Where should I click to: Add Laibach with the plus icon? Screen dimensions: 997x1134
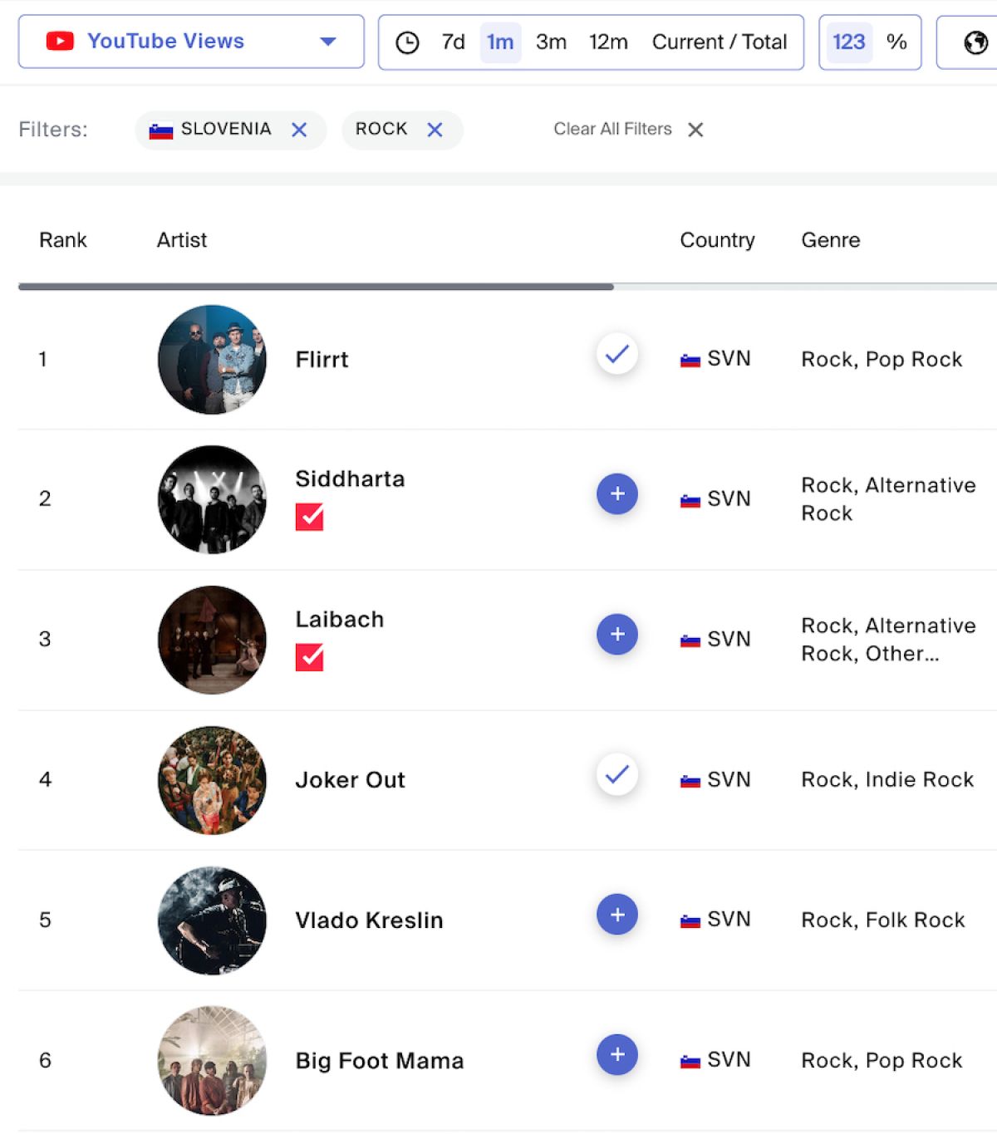click(x=616, y=635)
